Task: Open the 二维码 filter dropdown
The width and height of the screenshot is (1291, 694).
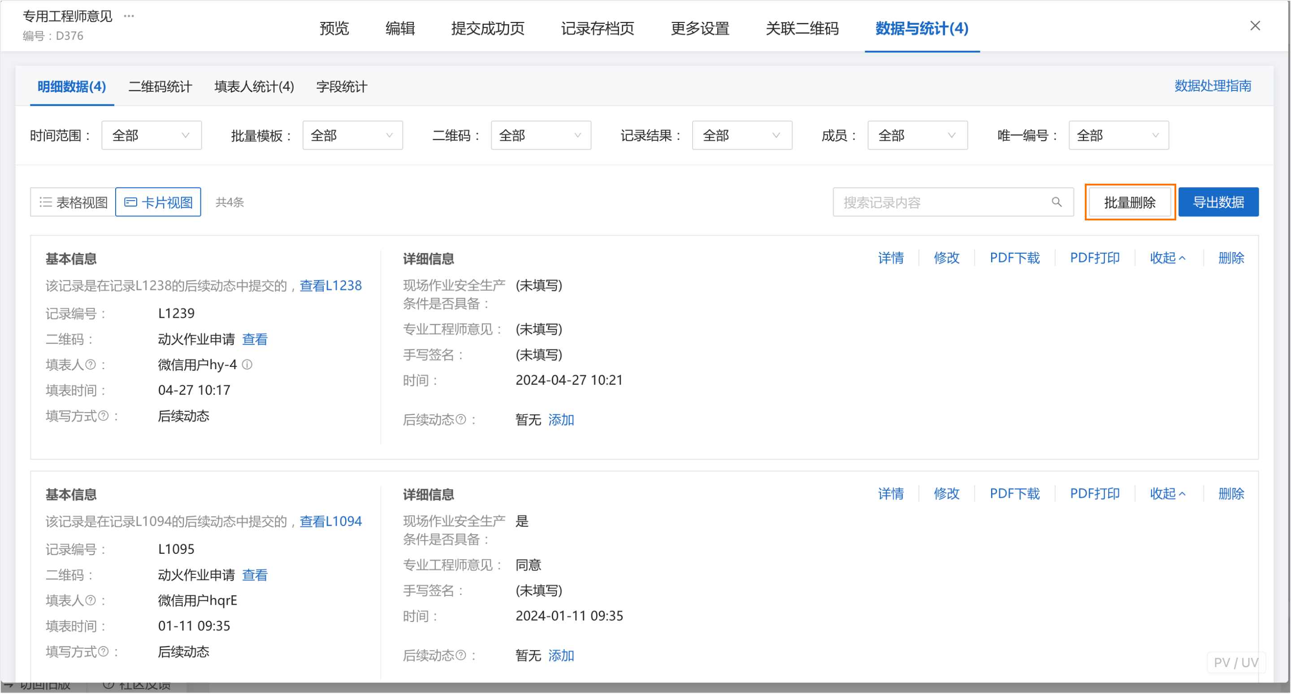Action: point(541,135)
